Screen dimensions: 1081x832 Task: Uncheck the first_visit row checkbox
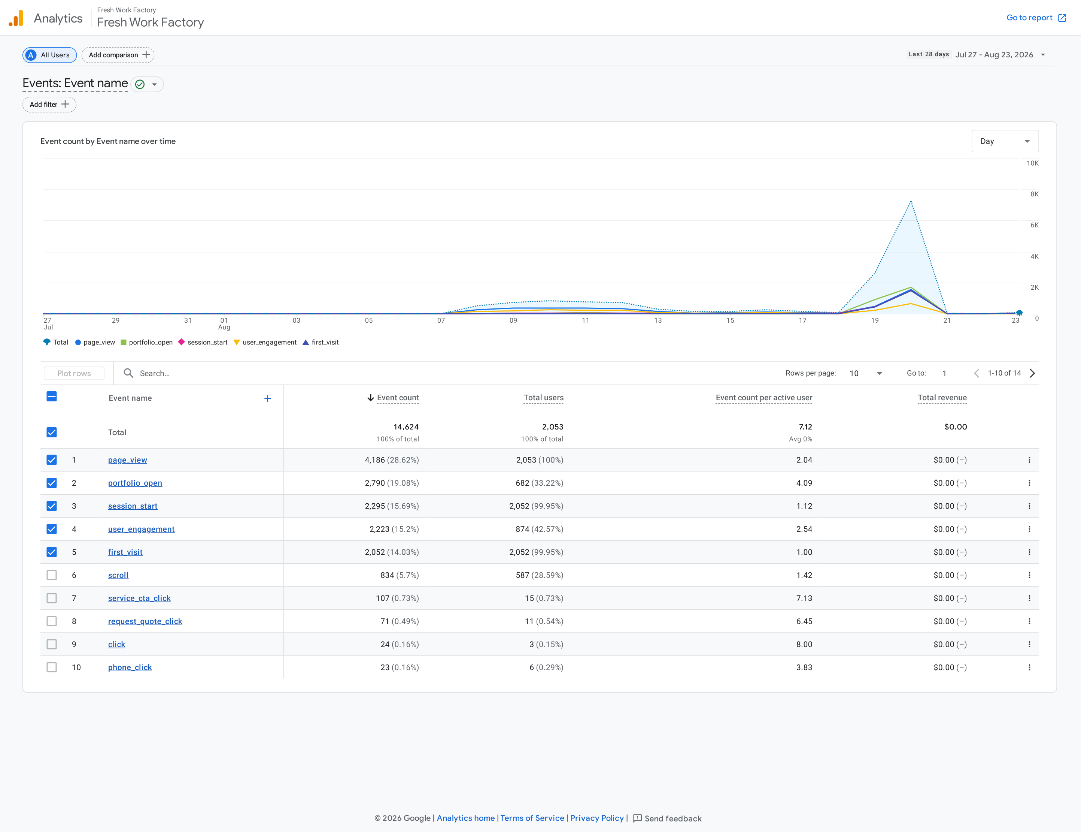pyautogui.click(x=51, y=552)
